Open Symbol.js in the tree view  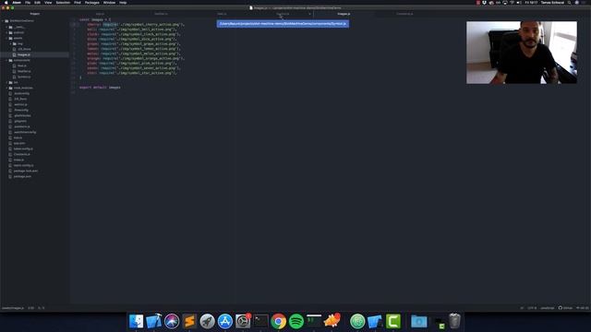(24, 77)
